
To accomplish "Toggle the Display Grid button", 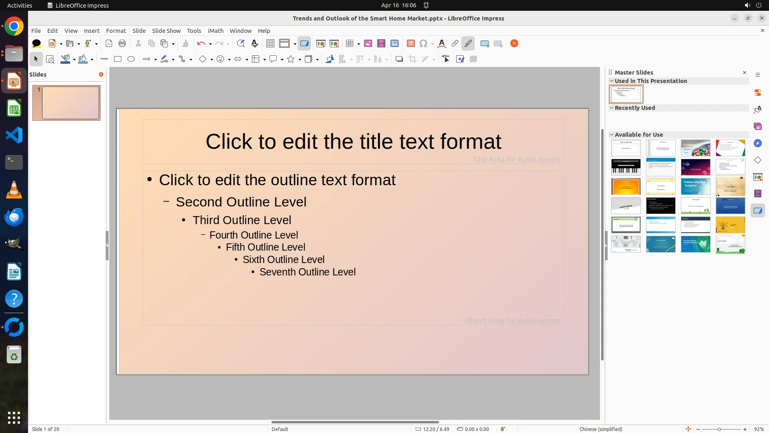I will [270, 44].
